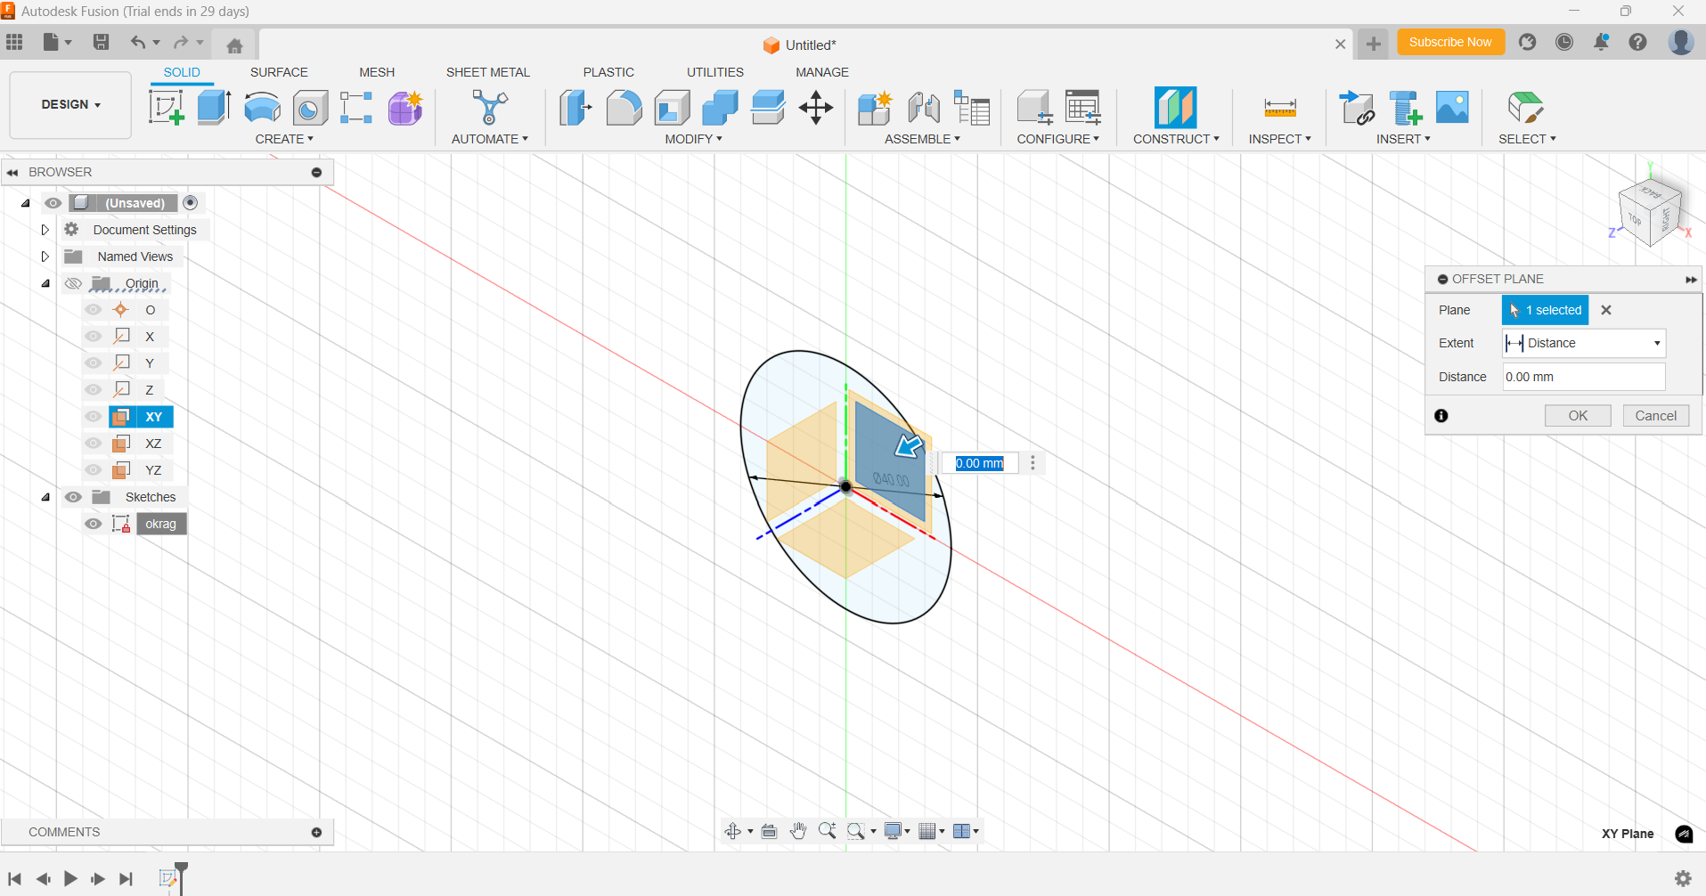Screen dimensions: 1706x896
Task: Expand the Document Settings node
Action: (x=45, y=230)
